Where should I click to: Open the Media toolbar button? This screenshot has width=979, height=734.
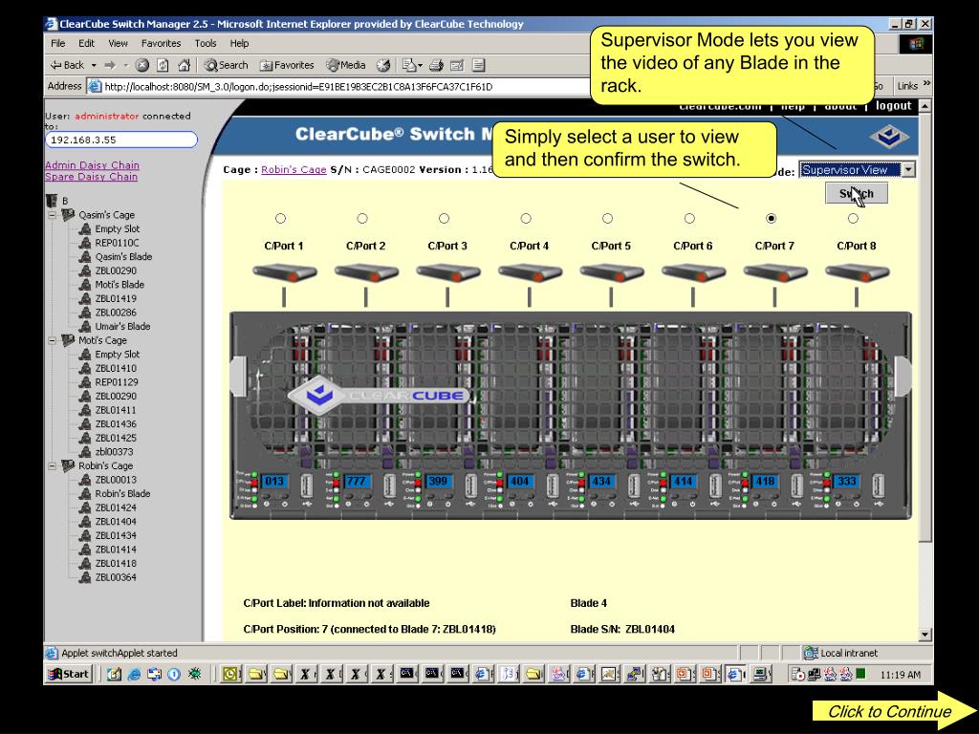click(346, 65)
